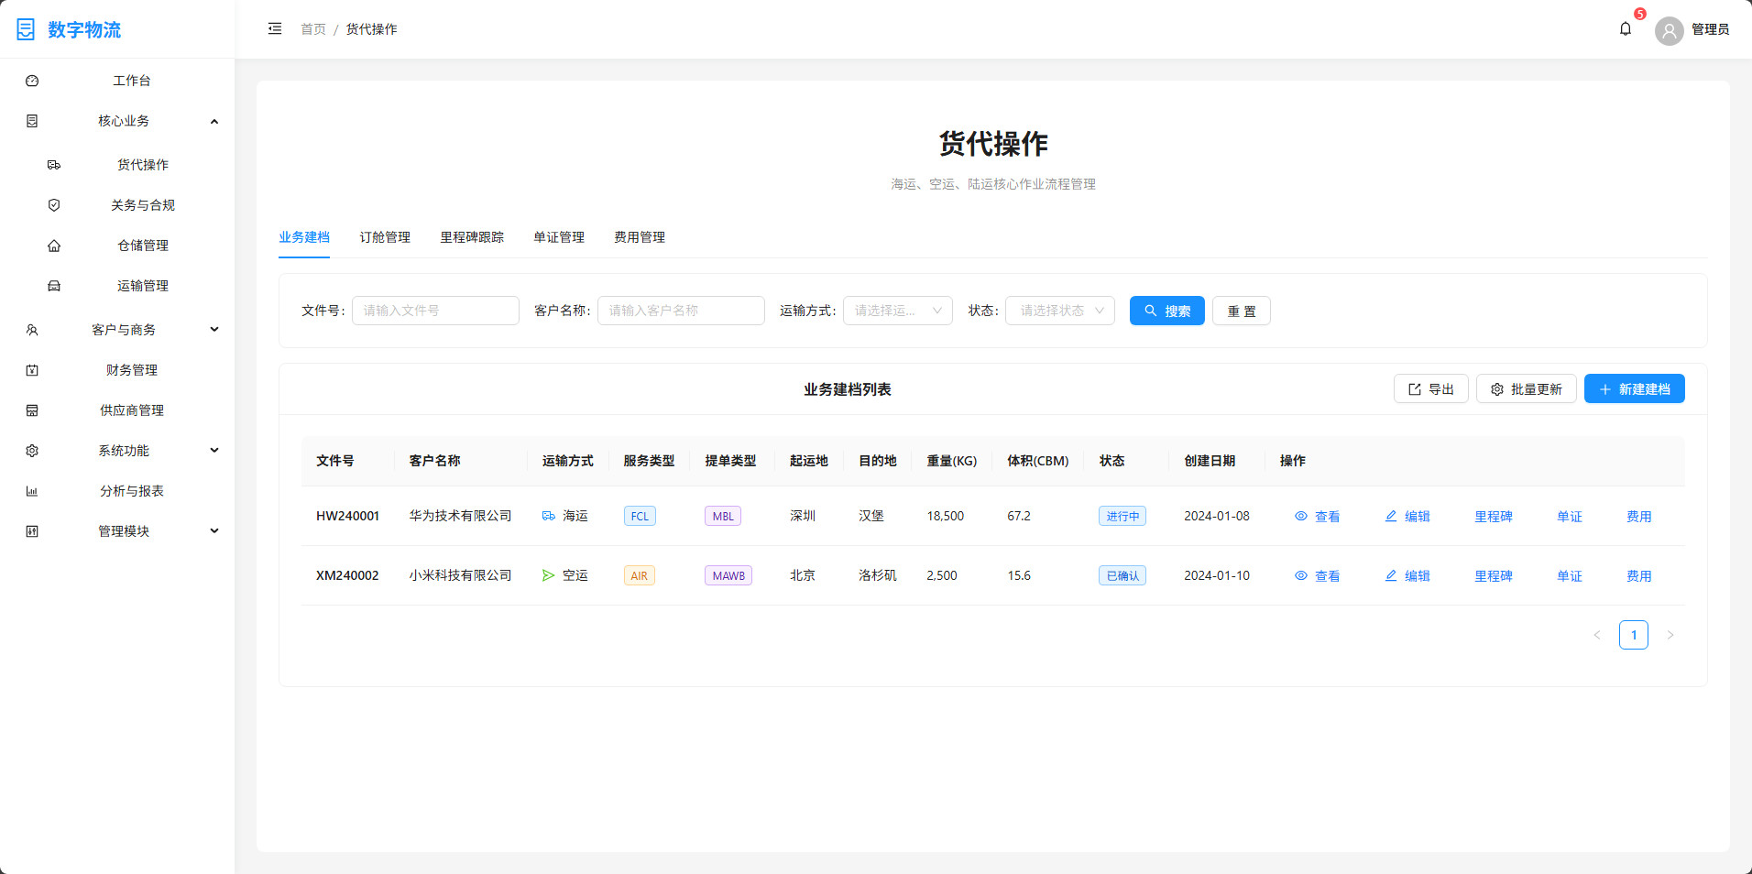Click the 新建建档 button
This screenshot has width=1752, height=874.
(1634, 388)
